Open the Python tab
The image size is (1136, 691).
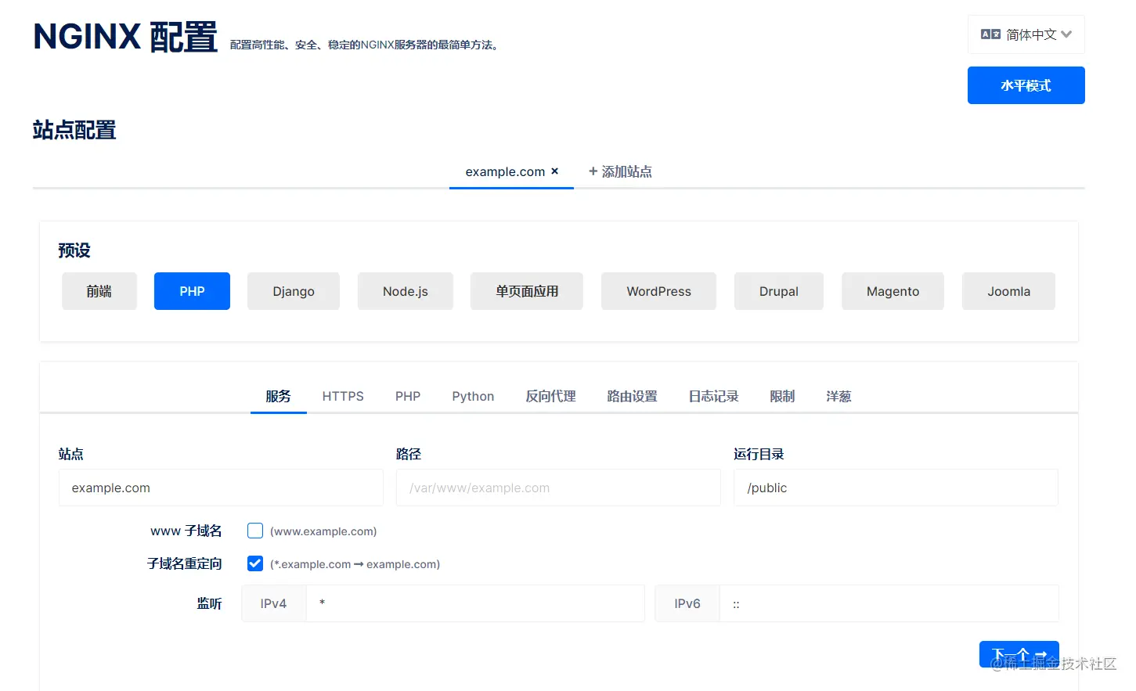(x=473, y=396)
